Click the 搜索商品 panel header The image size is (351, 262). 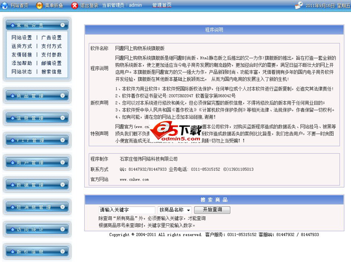[214, 199]
